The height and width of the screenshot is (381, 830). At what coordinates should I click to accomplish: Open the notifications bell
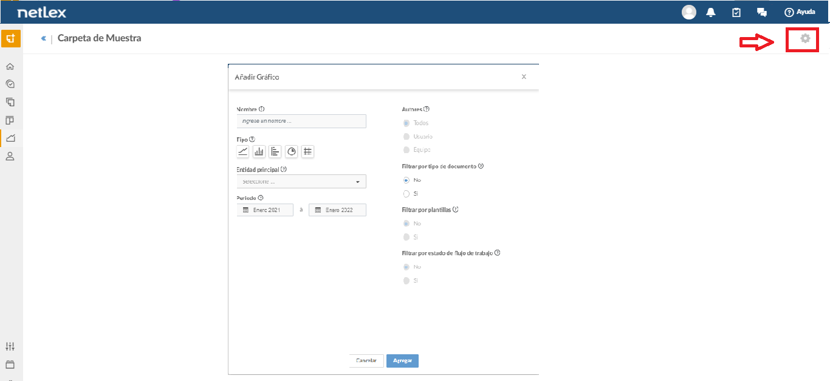click(x=711, y=12)
